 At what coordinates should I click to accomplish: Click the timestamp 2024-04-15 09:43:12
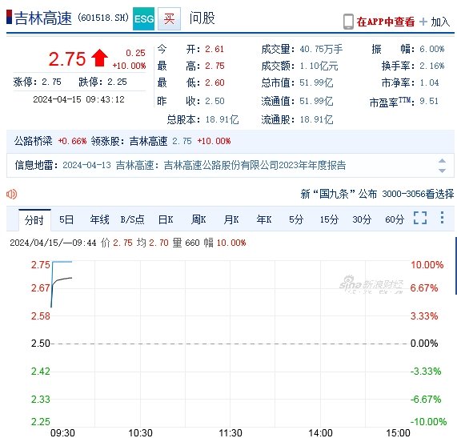click(78, 99)
